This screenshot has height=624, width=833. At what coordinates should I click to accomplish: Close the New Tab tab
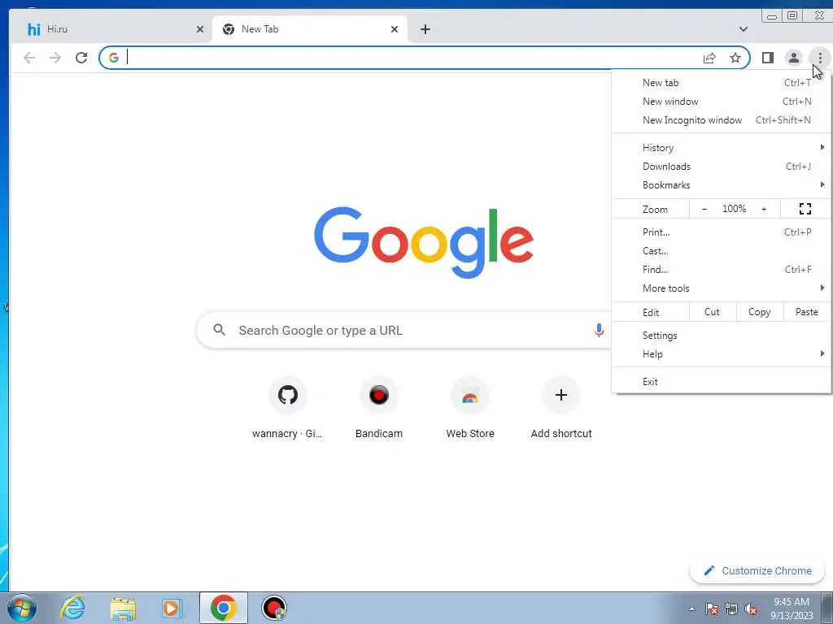pos(395,29)
